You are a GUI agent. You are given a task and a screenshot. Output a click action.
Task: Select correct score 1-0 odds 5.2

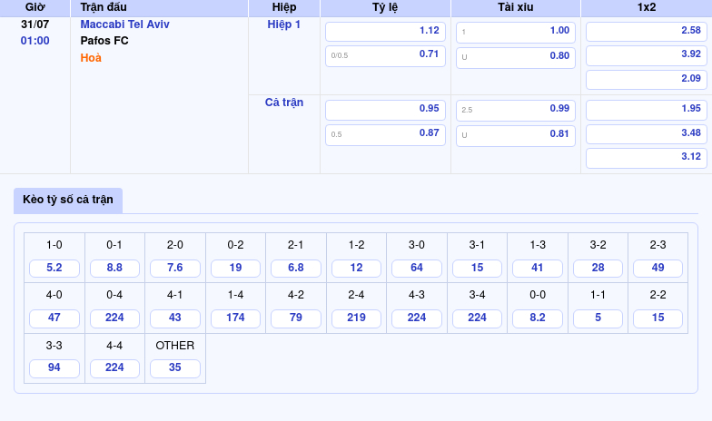54,269
